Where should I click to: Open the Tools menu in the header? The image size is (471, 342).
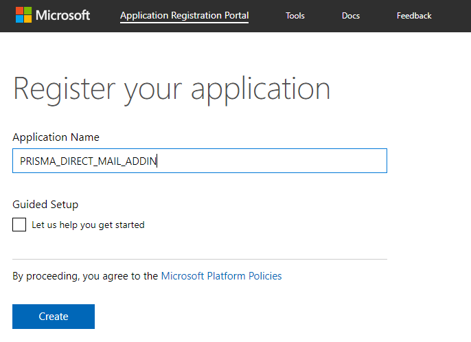pos(295,16)
